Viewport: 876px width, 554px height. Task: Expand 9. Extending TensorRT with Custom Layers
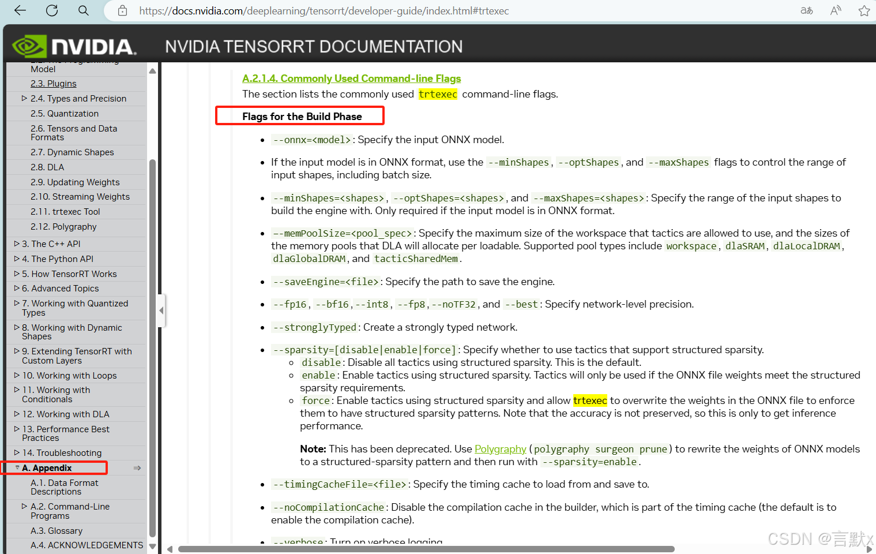(17, 351)
